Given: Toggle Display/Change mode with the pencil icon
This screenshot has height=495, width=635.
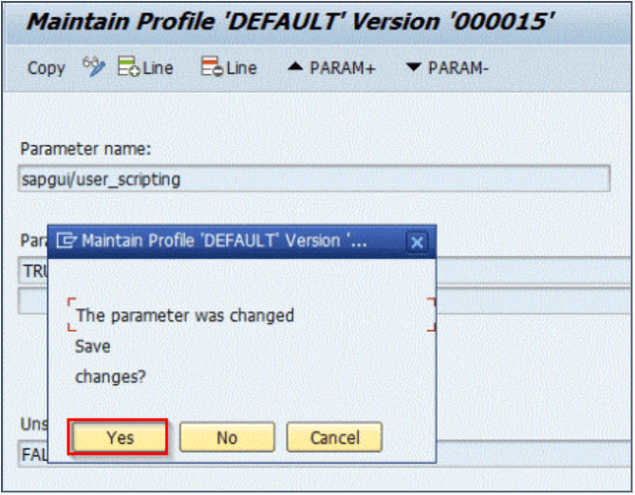Looking at the screenshot, I should [x=93, y=67].
